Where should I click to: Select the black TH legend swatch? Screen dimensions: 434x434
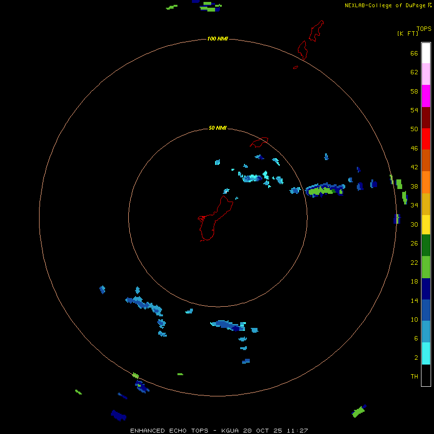click(x=426, y=375)
